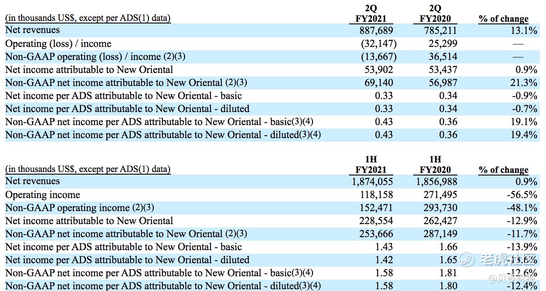Screen dimensions: 546x291
Task: Select the 0.9% change beside 53,437
Action: pyautogui.click(x=527, y=69)
